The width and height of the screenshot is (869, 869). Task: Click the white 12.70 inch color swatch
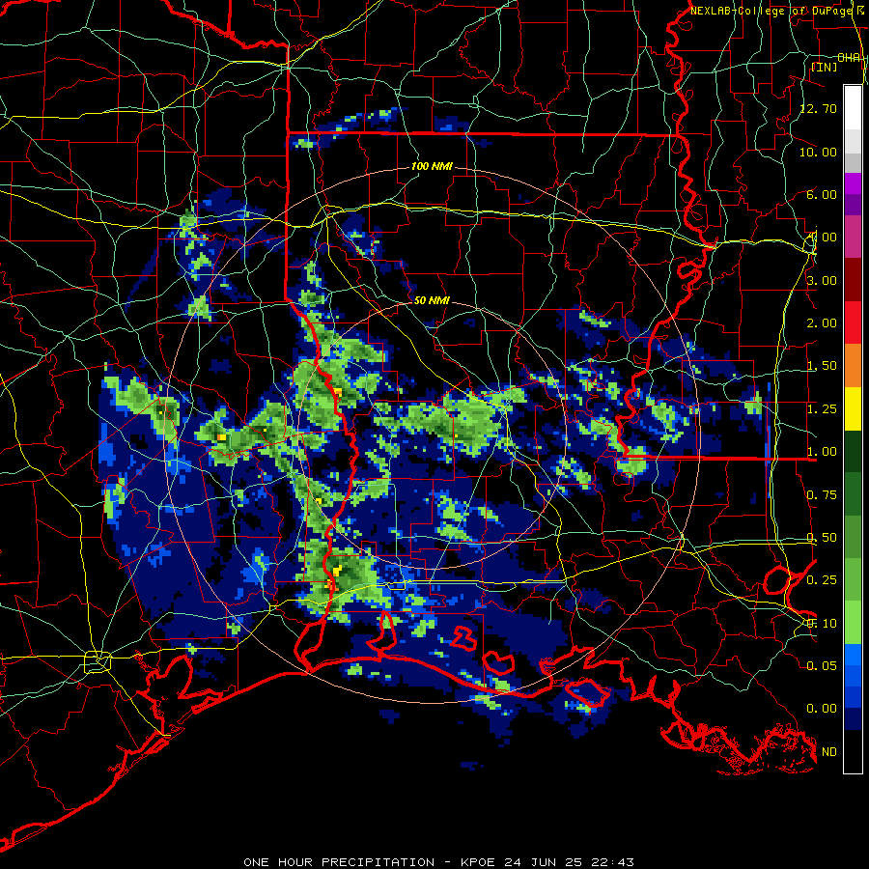pyautogui.click(x=853, y=108)
